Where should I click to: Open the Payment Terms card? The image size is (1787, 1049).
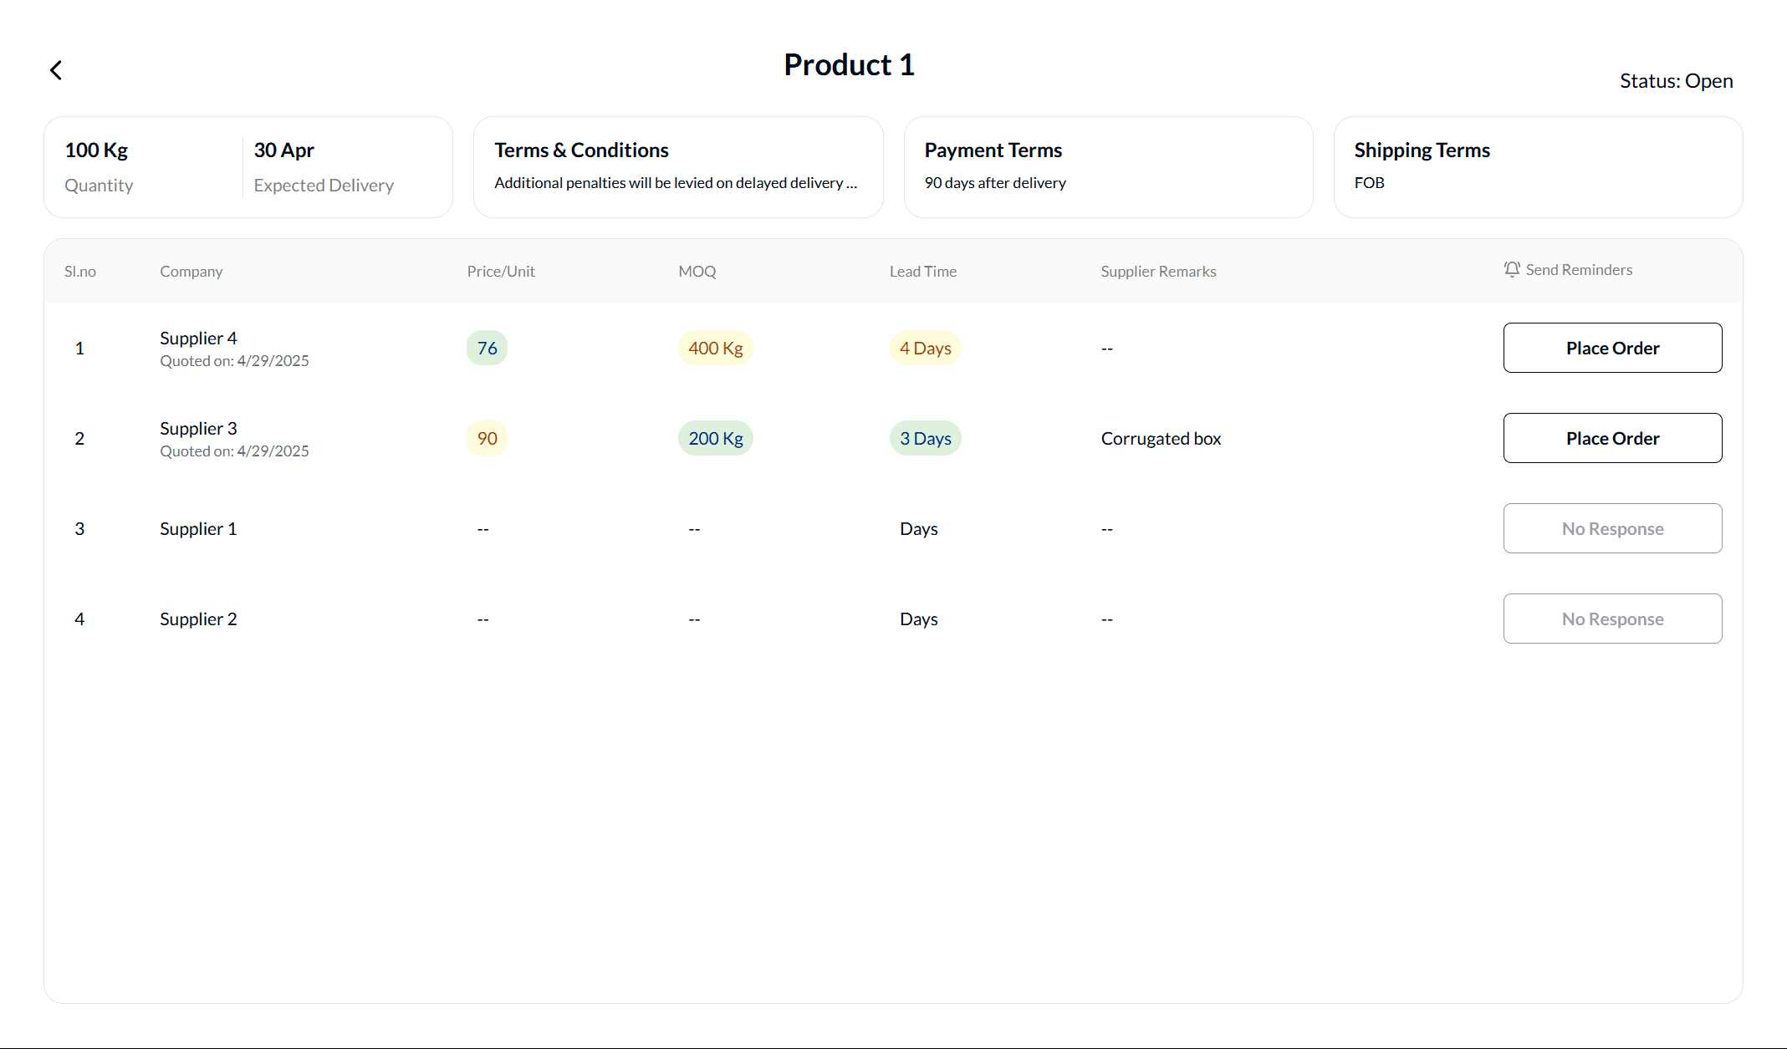(x=1107, y=167)
